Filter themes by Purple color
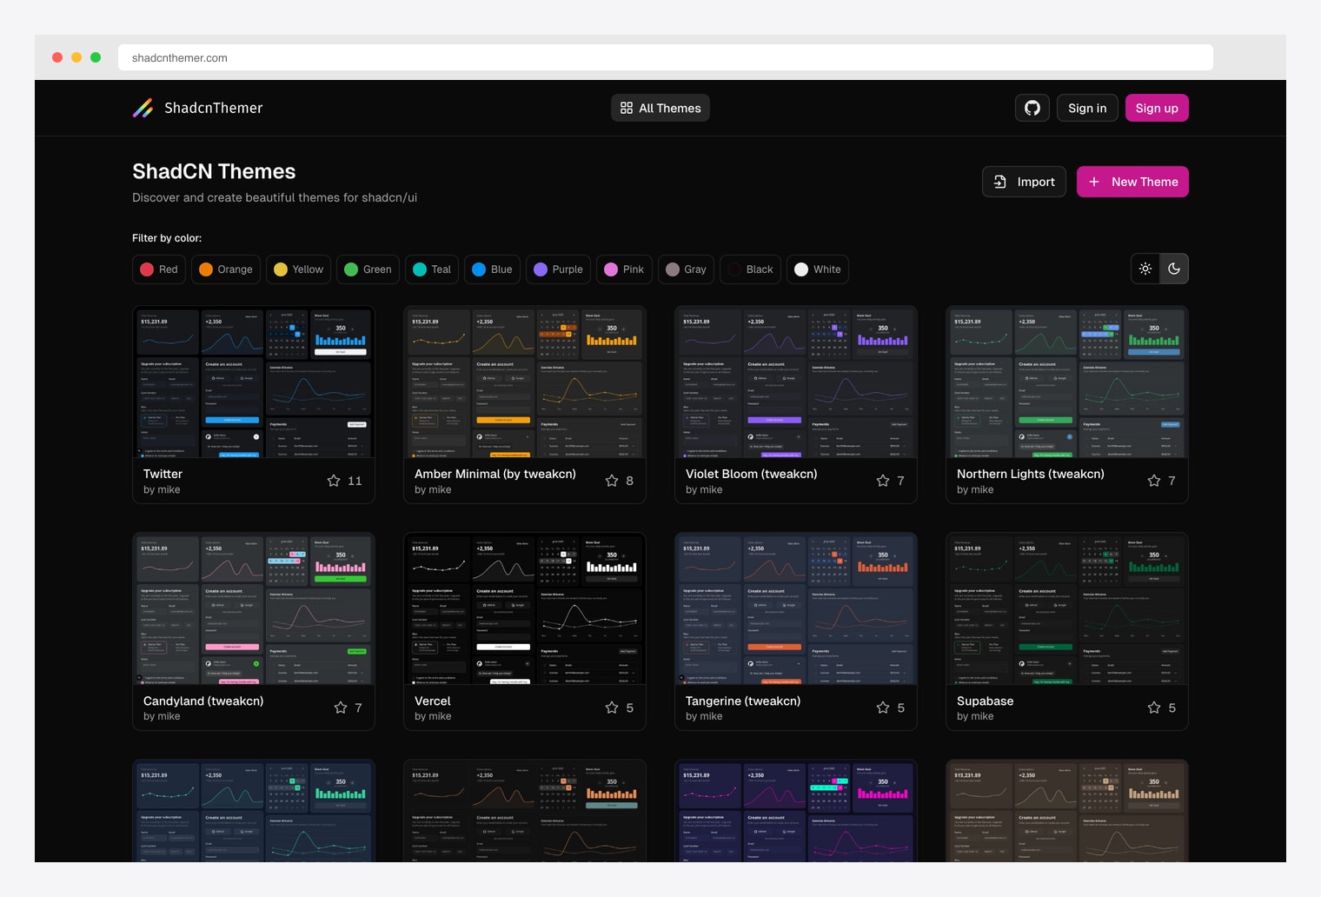The width and height of the screenshot is (1321, 897). coord(558,269)
